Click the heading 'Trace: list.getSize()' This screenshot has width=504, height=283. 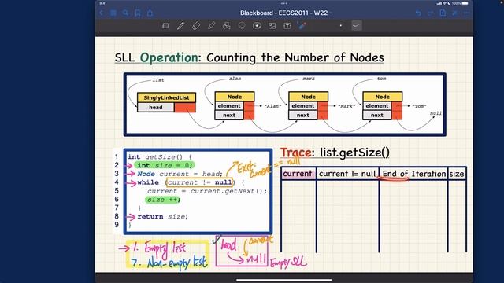pyautogui.click(x=335, y=153)
